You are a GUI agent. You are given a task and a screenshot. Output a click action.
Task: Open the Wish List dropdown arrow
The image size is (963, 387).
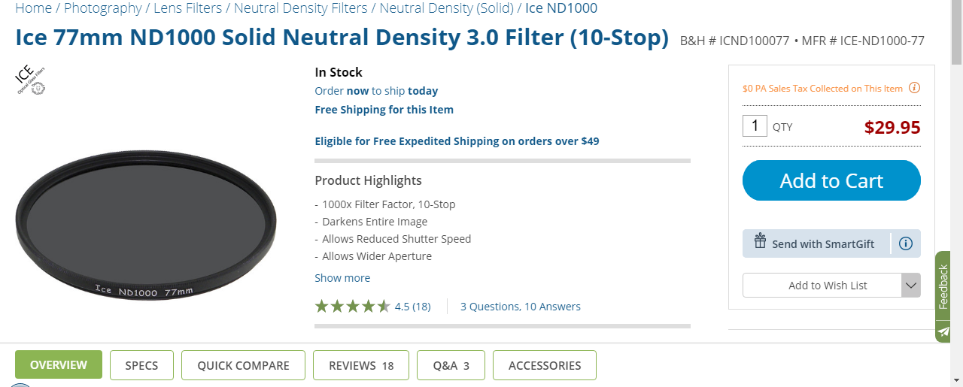click(910, 286)
